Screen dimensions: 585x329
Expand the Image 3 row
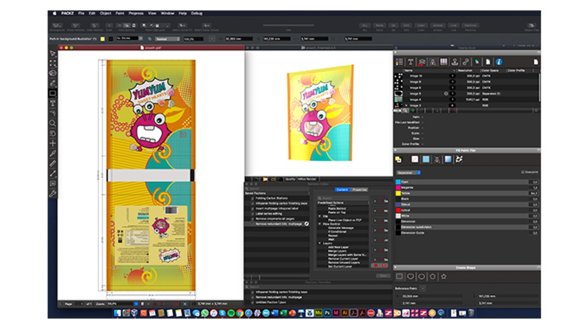pos(406,105)
